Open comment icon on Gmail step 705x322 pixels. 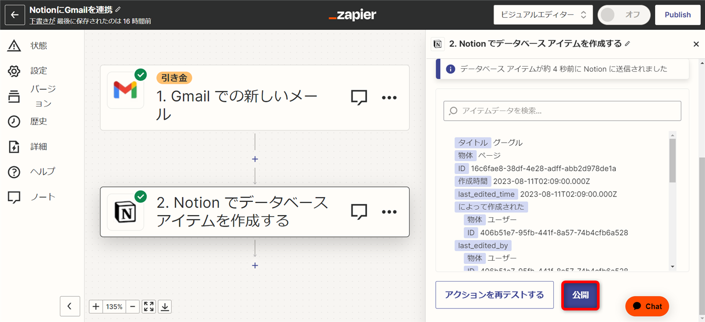[359, 98]
